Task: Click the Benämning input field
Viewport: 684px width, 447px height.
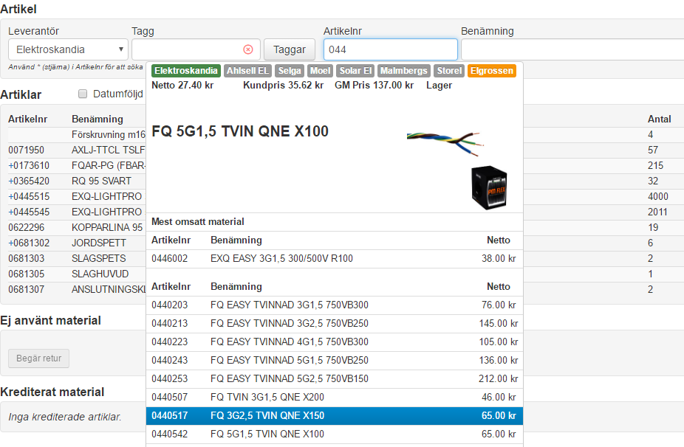Action: pos(572,49)
